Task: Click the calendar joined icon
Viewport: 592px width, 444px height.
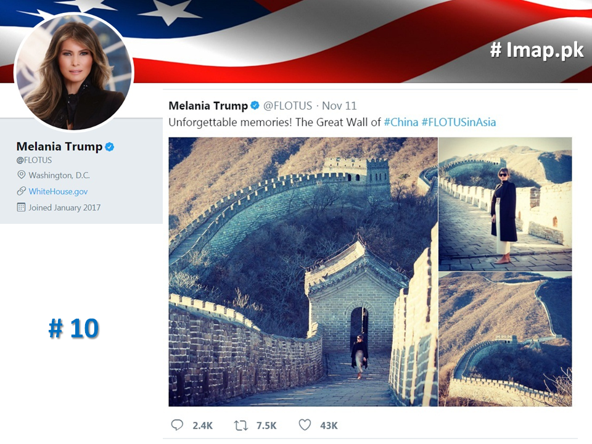Action: 21,207
